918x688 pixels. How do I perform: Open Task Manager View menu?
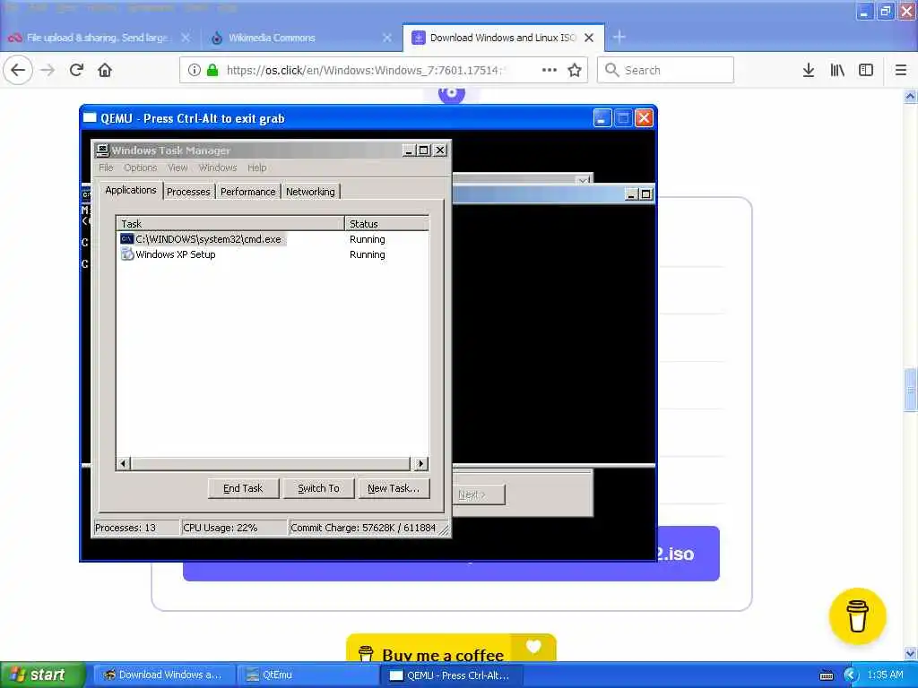178,168
